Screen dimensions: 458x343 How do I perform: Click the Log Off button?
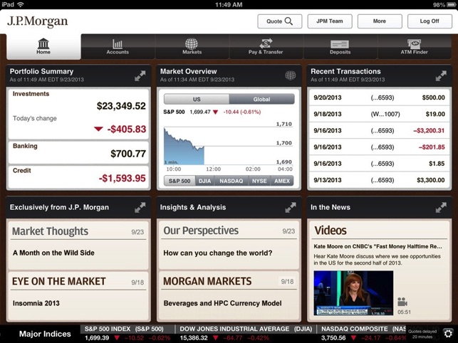(x=430, y=21)
